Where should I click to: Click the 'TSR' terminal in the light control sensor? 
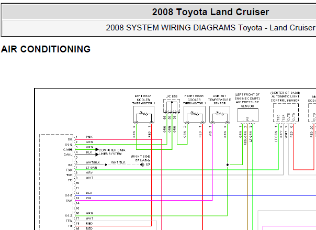tap(284, 118)
